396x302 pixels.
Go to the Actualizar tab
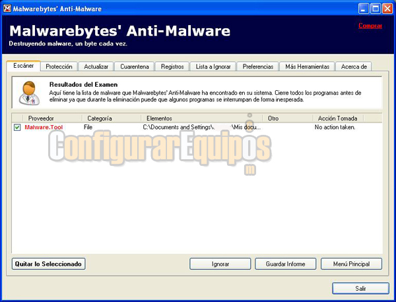[96, 66]
